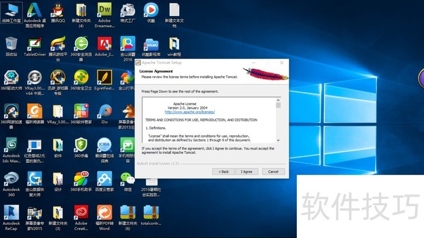Select the Autodesk 桌面应用程序 desktop icon
Screen dimensions: 424x238
pyautogui.click(x=34, y=15)
